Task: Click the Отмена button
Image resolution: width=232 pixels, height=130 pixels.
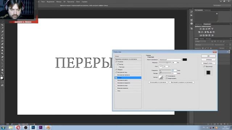Action: [x=208, y=60]
